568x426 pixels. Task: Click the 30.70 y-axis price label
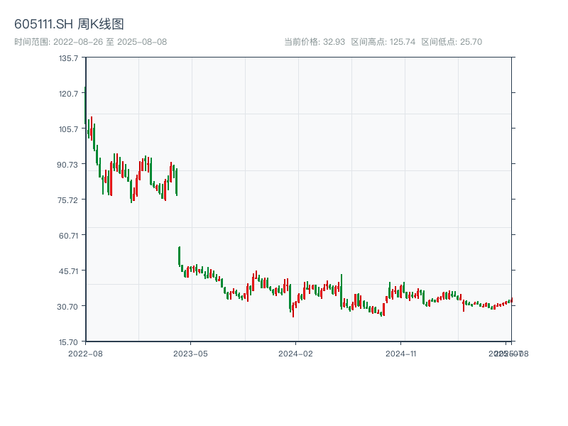point(68,306)
